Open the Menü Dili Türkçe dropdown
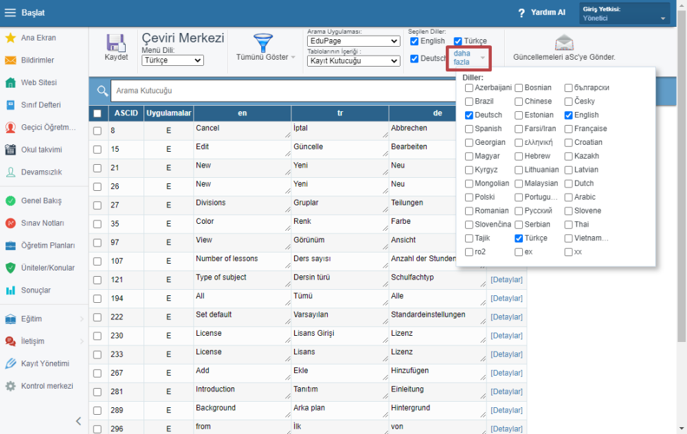This screenshot has width=687, height=434. pos(172,60)
